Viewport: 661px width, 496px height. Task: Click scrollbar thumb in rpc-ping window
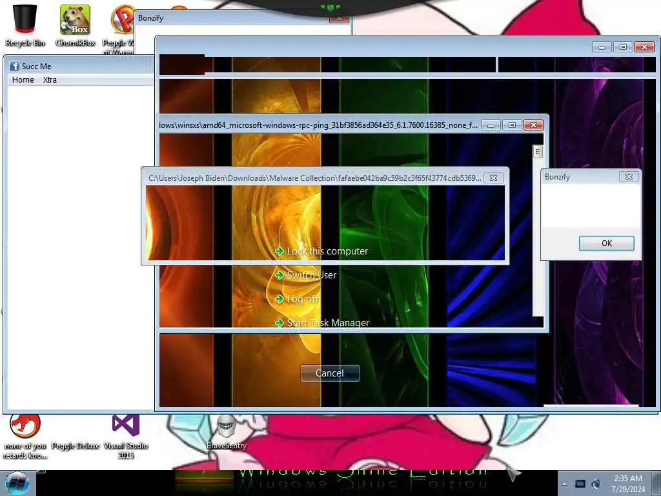click(x=538, y=152)
